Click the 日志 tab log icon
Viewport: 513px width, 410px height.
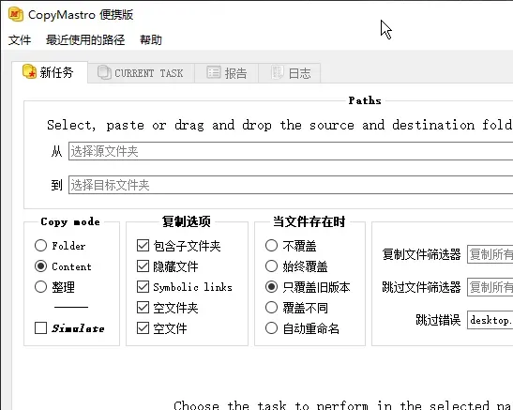coord(278,72)
